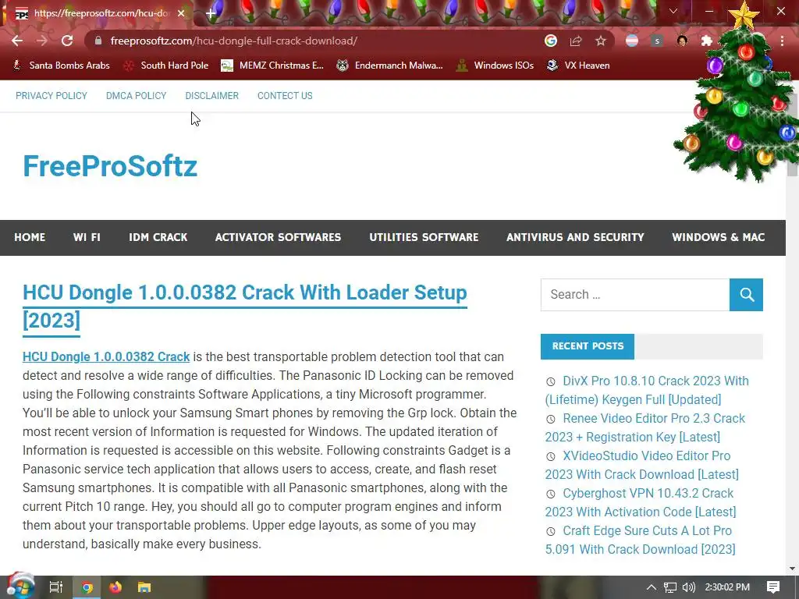799x599 pixels.
Task: Bookmark this page with the star icon
Action: pos(601,41)
